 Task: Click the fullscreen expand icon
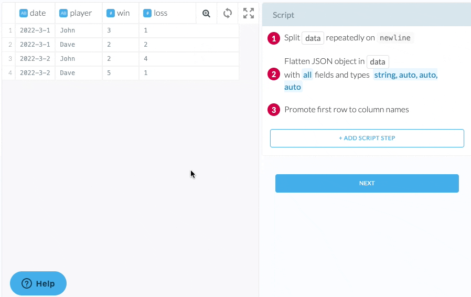point(249,13)
